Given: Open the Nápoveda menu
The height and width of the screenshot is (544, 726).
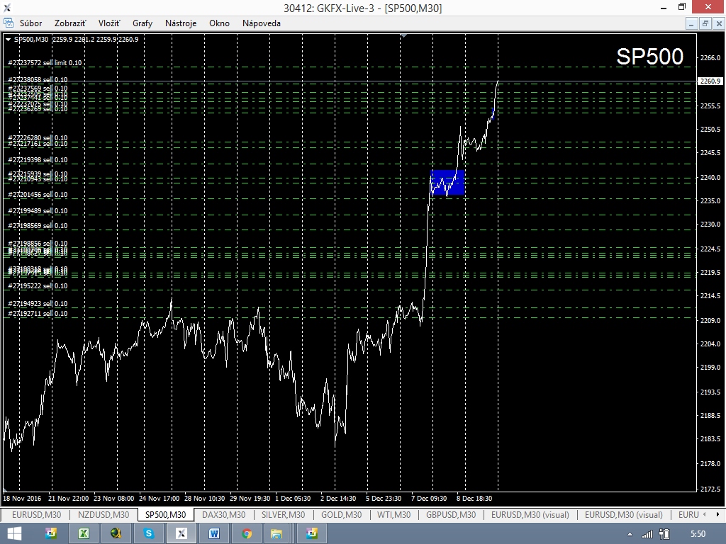Looking at the screenshot, I should point(261,23).
